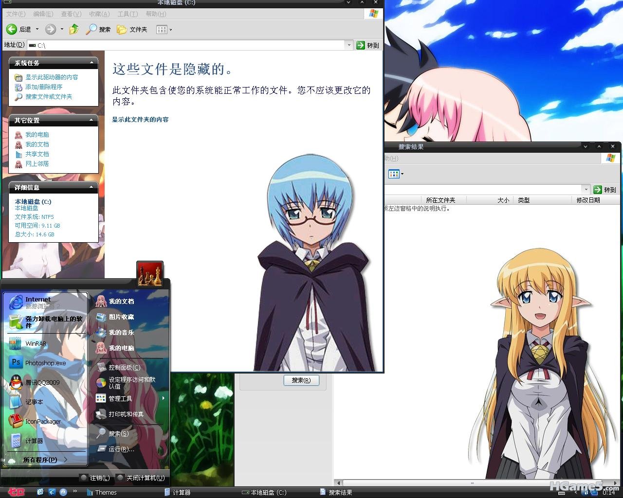Expand the 管理工具 submenu in the Start menu
The width and height of the screenshot is (623, 498).
[x=163, y=398]
